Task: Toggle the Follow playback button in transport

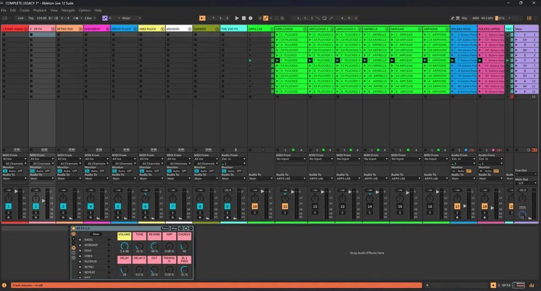Action: 202,18
